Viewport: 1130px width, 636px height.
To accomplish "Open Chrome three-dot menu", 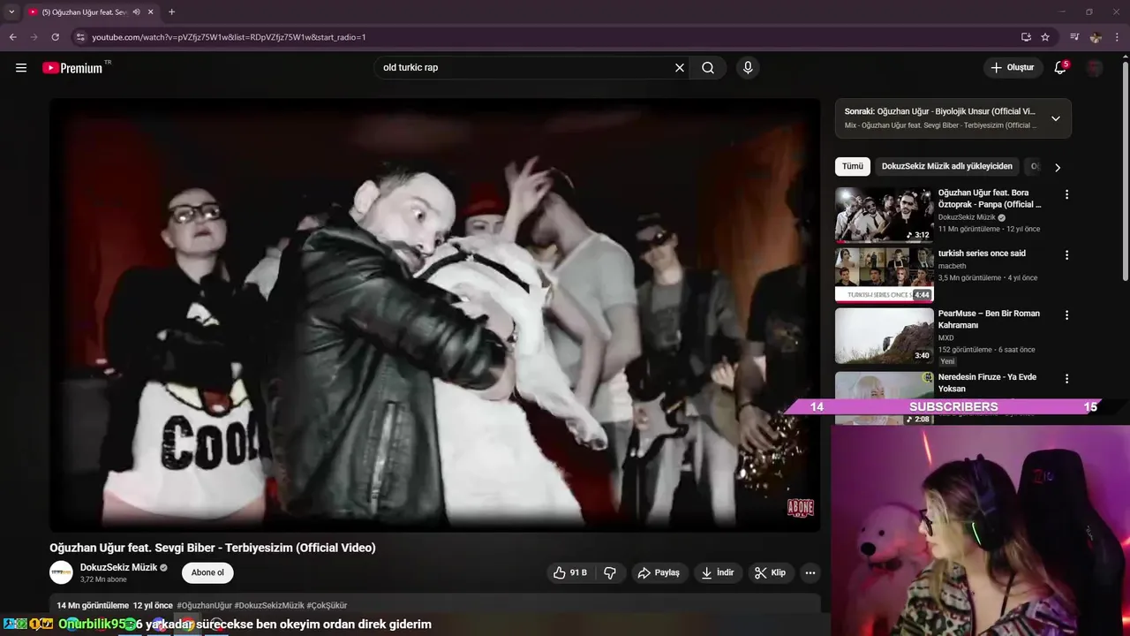I will pos(1117,37).
